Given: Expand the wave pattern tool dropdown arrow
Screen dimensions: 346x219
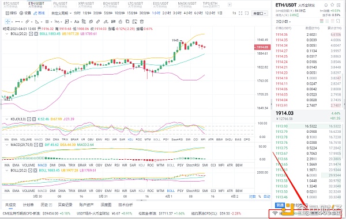Looking at the screenshot, I should pyautogui.click(x=61, y=22).
